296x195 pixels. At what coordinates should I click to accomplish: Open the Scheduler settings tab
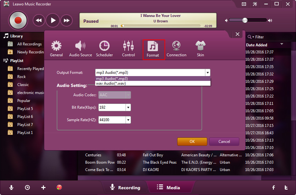pos(104,49)
